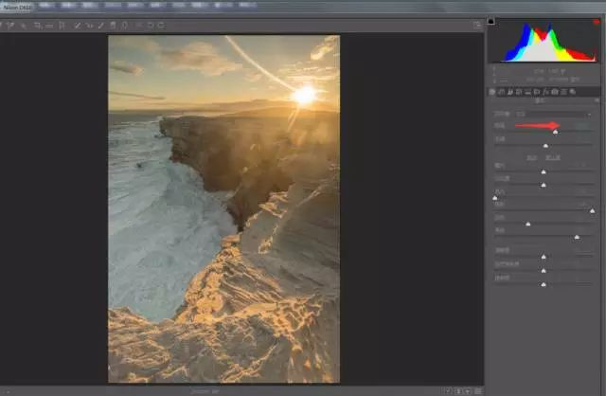The height and width of the screenshot is (396, 606).
Task: Open the Basic panel options menu
Action: tap(597, 100)
